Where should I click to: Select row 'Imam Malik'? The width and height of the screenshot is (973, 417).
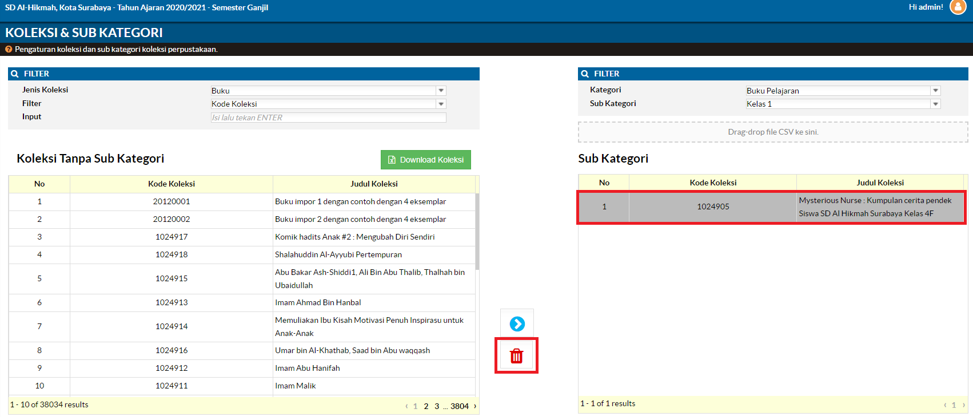point(242,386)
